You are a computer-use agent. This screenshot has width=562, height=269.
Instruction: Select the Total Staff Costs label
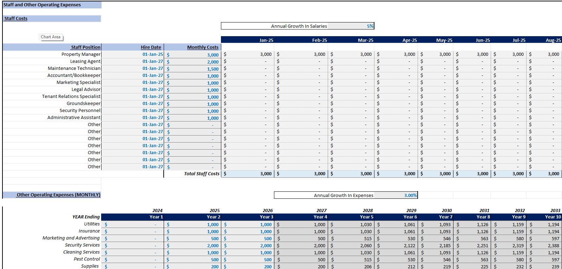[202, 174]
